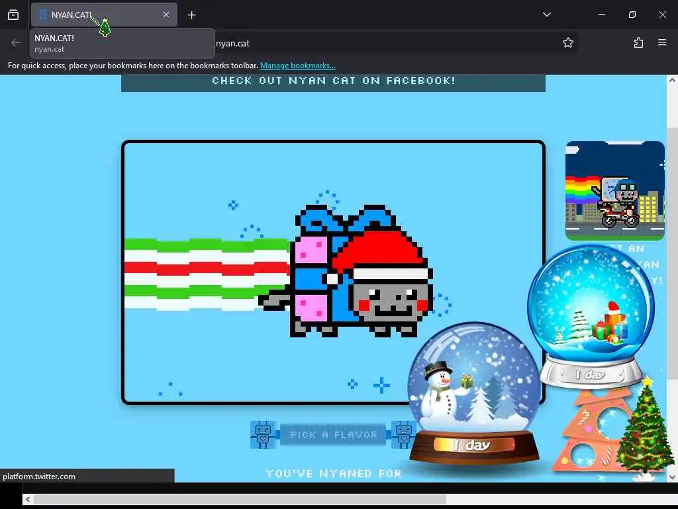Click the snowman snow globe widget
This screenshot has height=509, width=678.
(474, 393)
